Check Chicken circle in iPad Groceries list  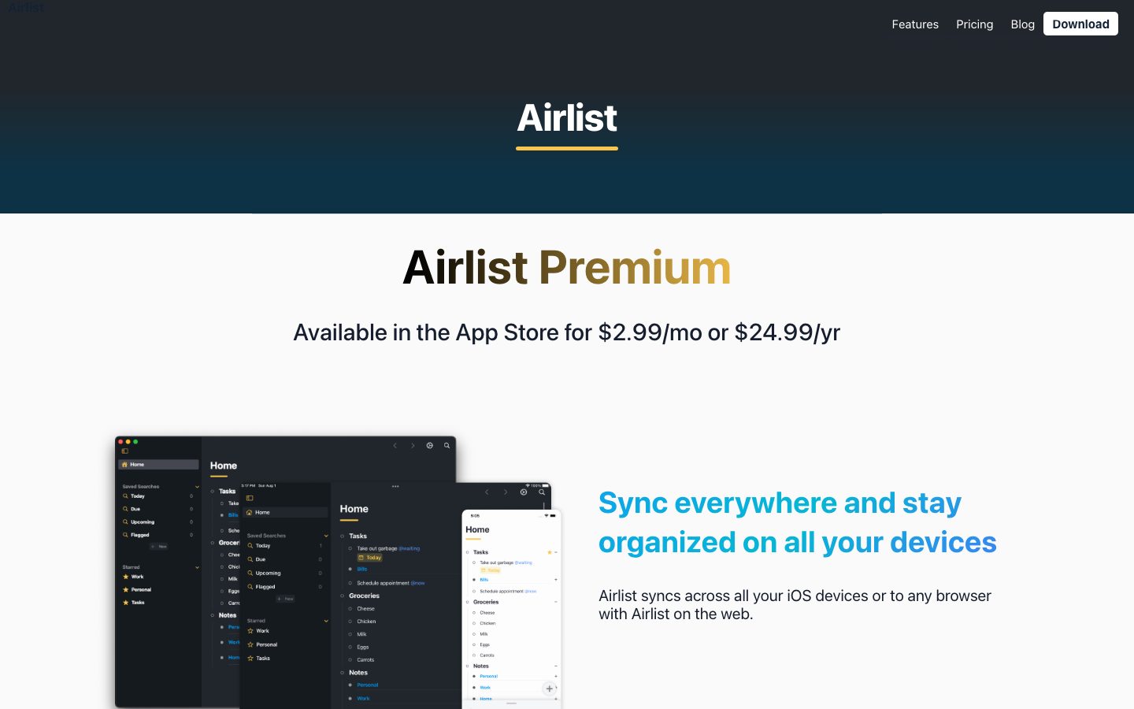350,622
